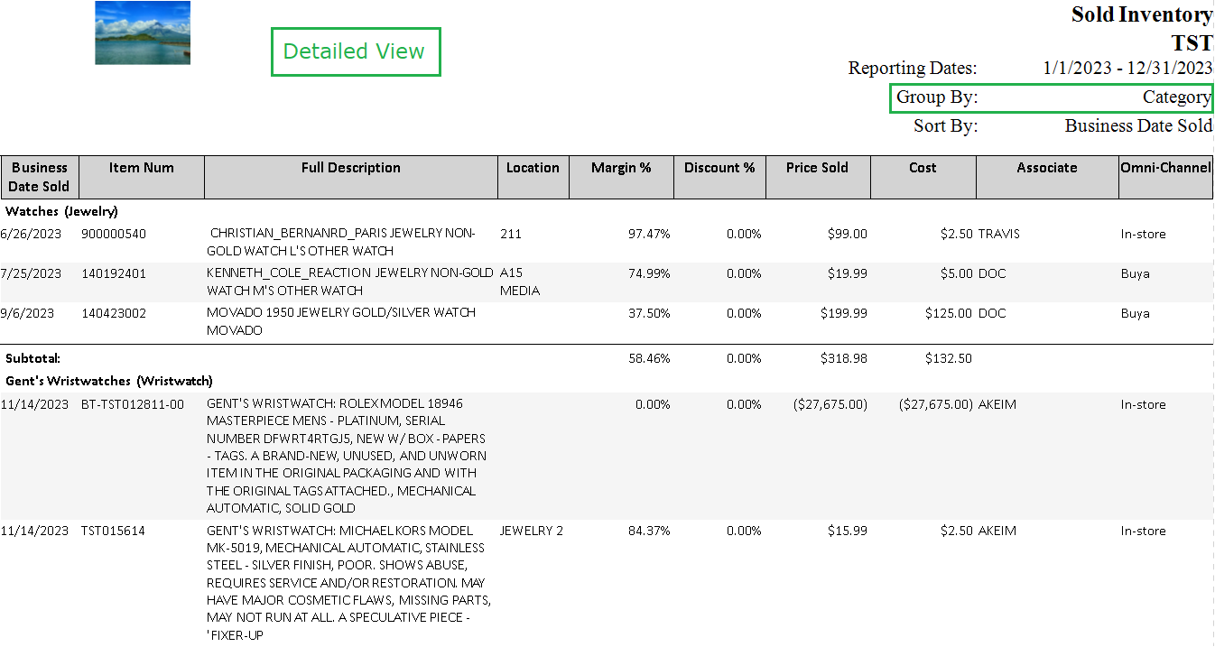Click the "Watches (Jewelry)" group heading
Screen dimensions: 1215x647
pyautogui.click(x=61, y=211)
